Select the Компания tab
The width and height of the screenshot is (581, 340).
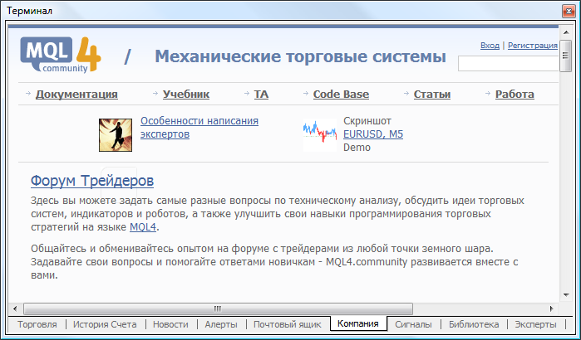(x=358, y=323)
